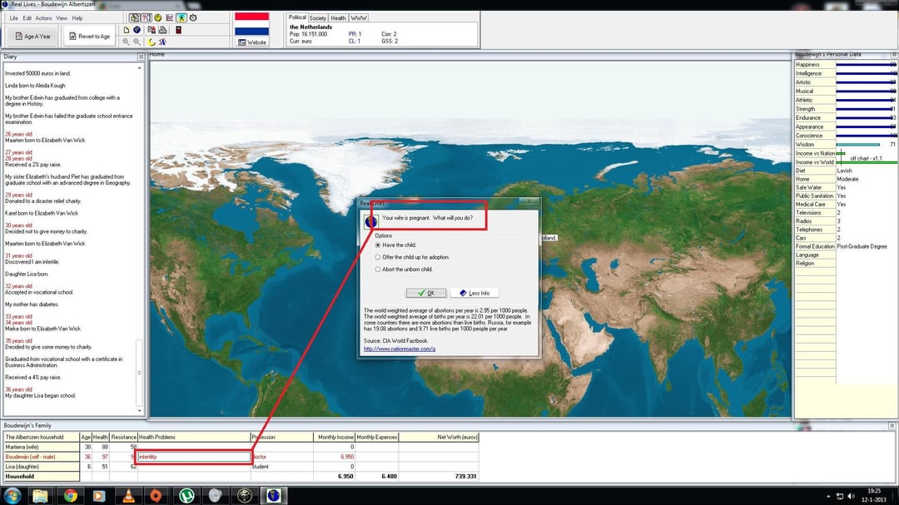Image resolution: width=899 pixels, height=505 pixels.
Task: Click the Less Info button
Action: 474,293
